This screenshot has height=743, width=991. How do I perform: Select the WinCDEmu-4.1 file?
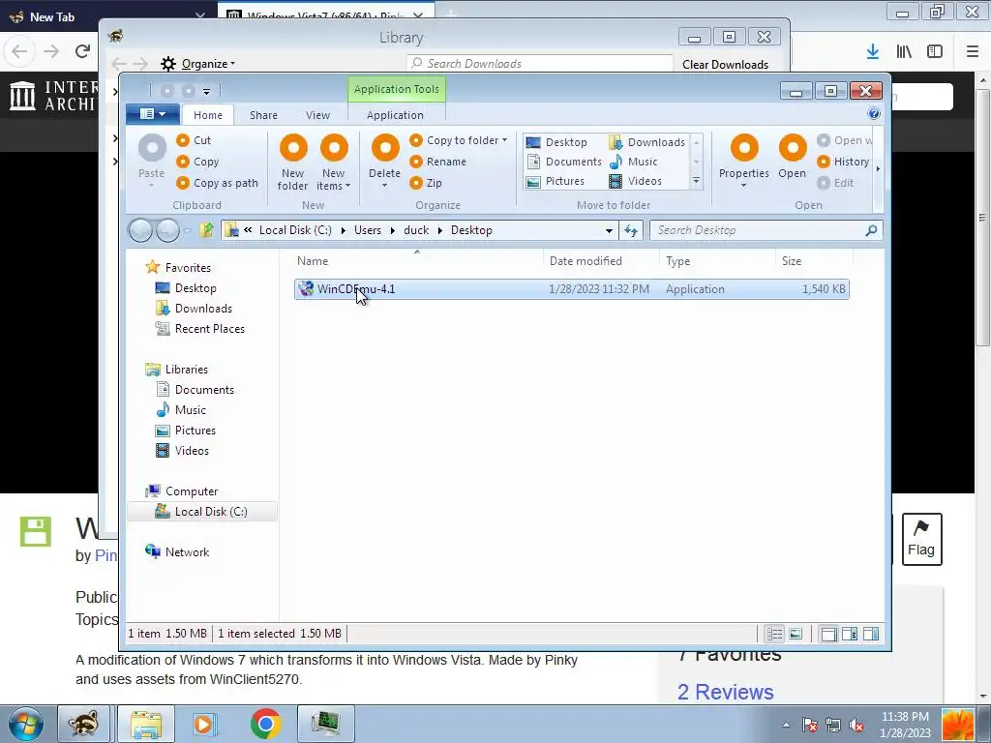pos(571,289)
